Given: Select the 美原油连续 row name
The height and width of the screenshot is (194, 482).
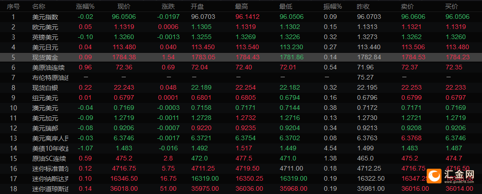Looking at the screenshot, I should click(x=48, y=68).
